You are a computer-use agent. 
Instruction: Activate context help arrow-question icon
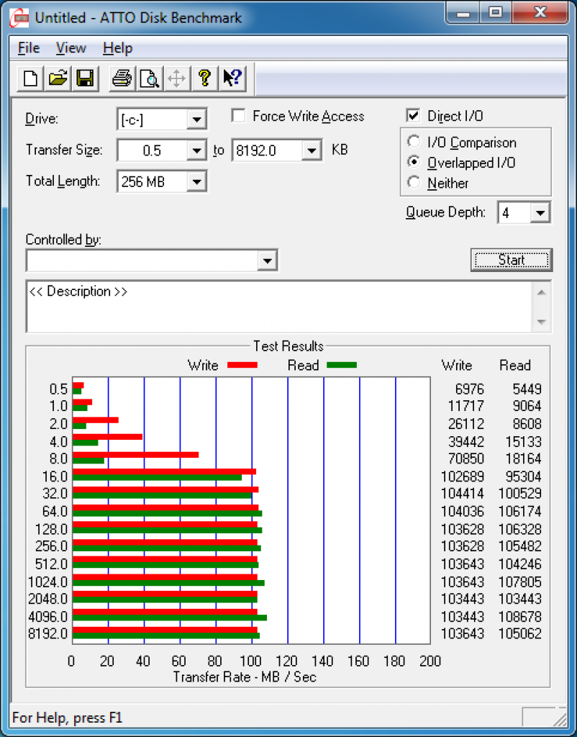[x=232, y=78]
